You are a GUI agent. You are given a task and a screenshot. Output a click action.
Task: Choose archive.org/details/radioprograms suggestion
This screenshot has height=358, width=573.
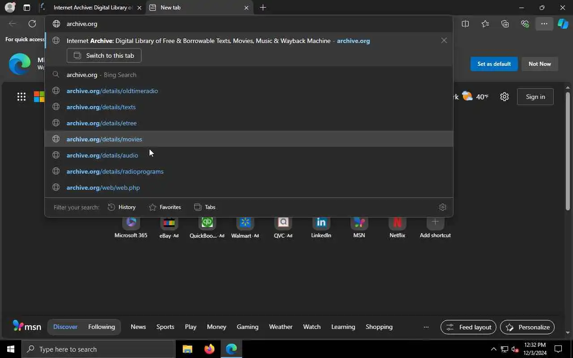tap(249, 171)
